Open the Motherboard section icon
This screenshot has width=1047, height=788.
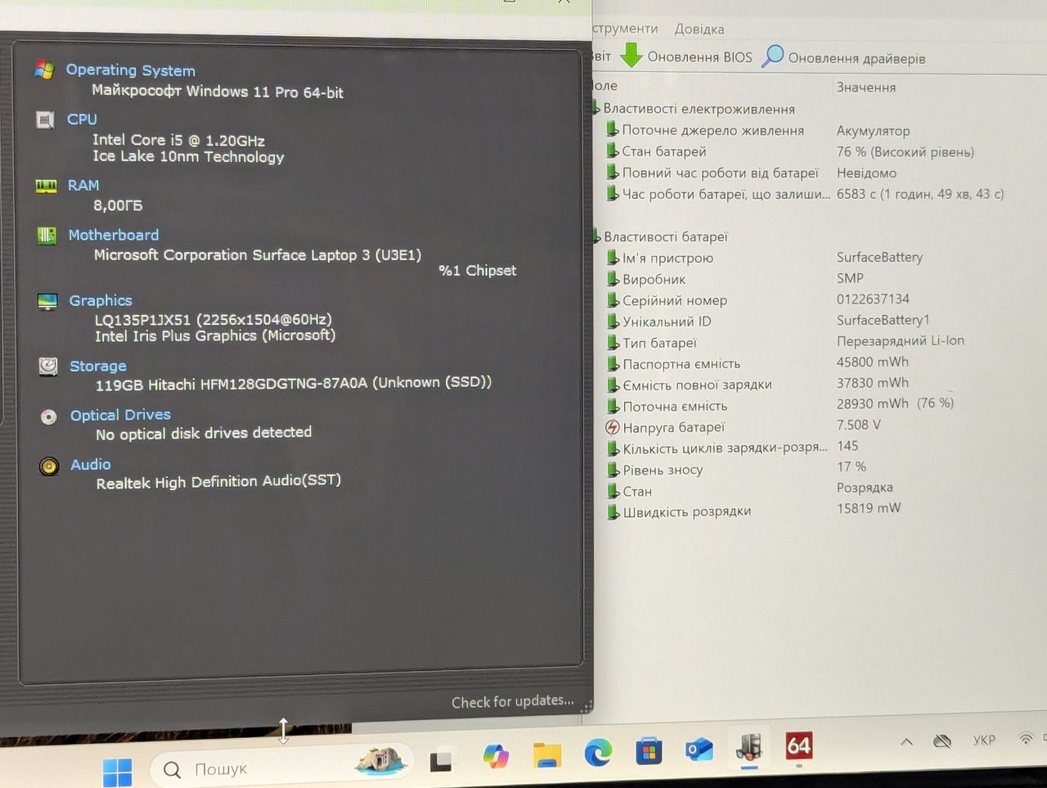[x=47, y=236]
